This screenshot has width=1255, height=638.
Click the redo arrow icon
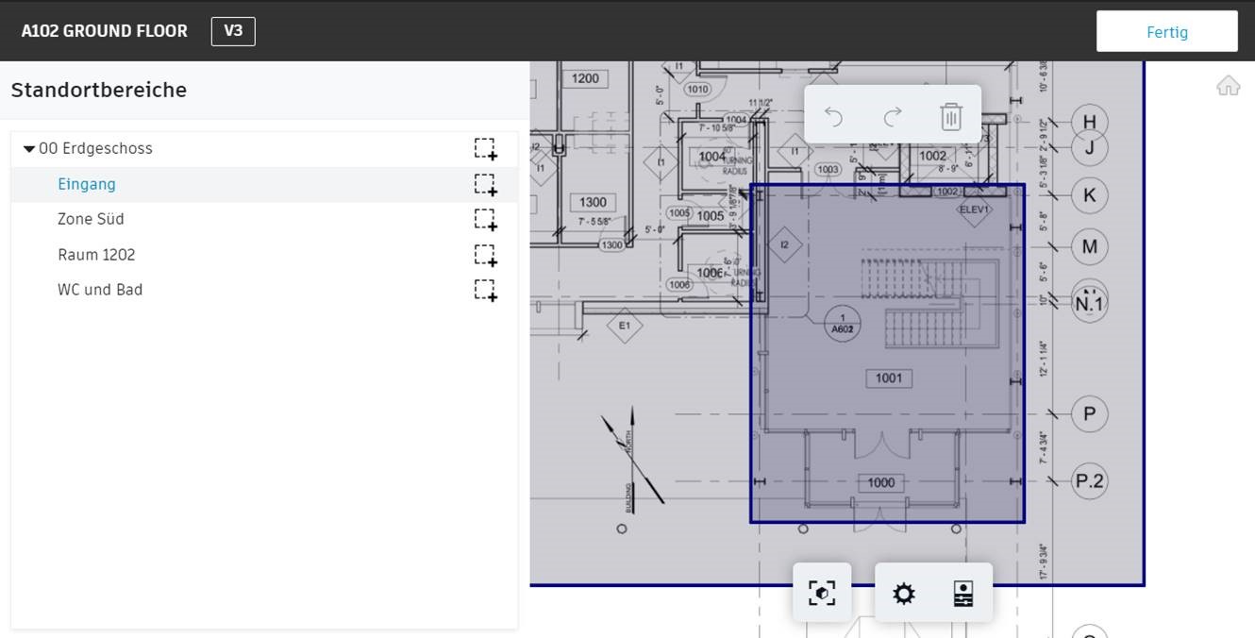coord(893,116)
